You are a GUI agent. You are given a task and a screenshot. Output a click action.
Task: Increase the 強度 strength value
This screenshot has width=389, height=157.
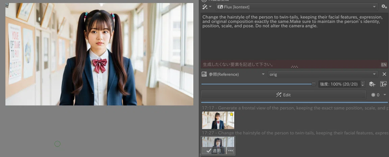pyautogui.click(x=363, y=83)
